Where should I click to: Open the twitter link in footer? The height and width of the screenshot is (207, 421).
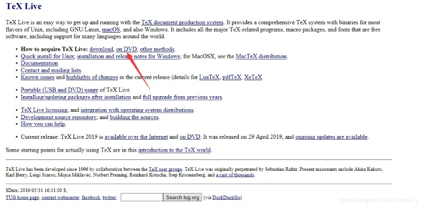tap(109, 198)
